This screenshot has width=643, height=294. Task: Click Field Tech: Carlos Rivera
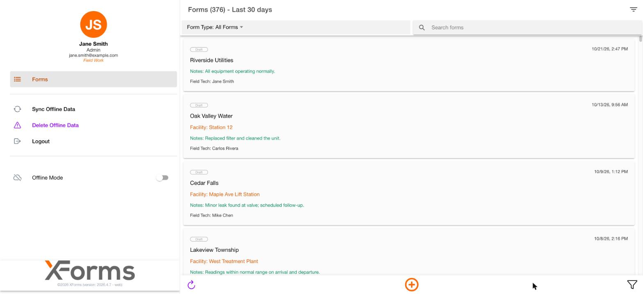[214, 148]
